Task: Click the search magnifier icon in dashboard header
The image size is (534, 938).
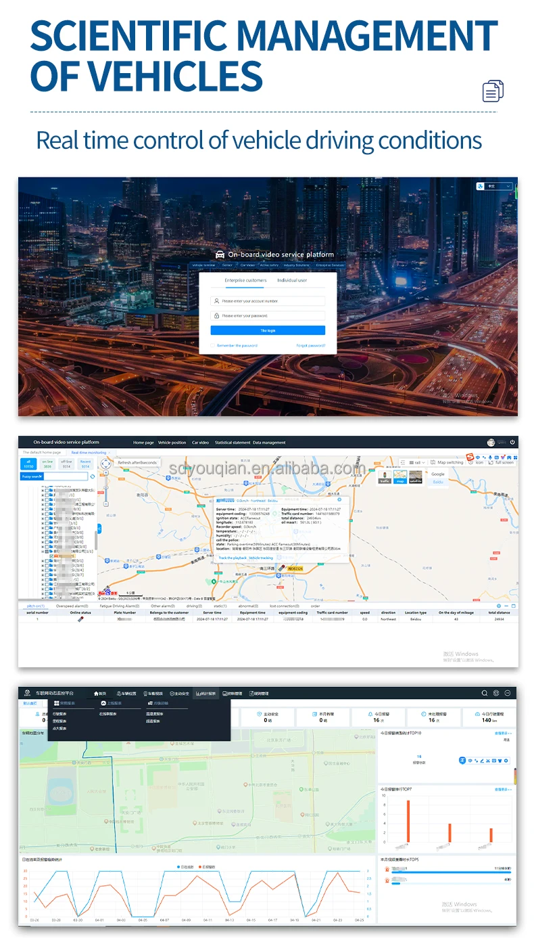Action: [484, 693]
